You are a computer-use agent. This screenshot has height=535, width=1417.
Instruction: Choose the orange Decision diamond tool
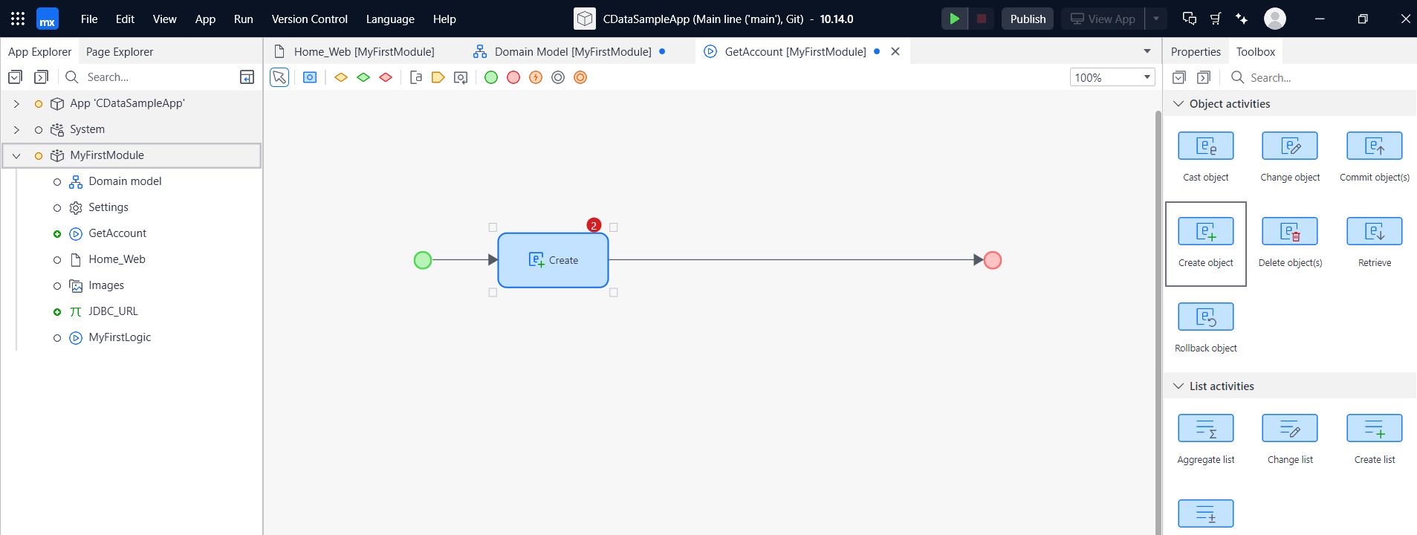point(341,77)
